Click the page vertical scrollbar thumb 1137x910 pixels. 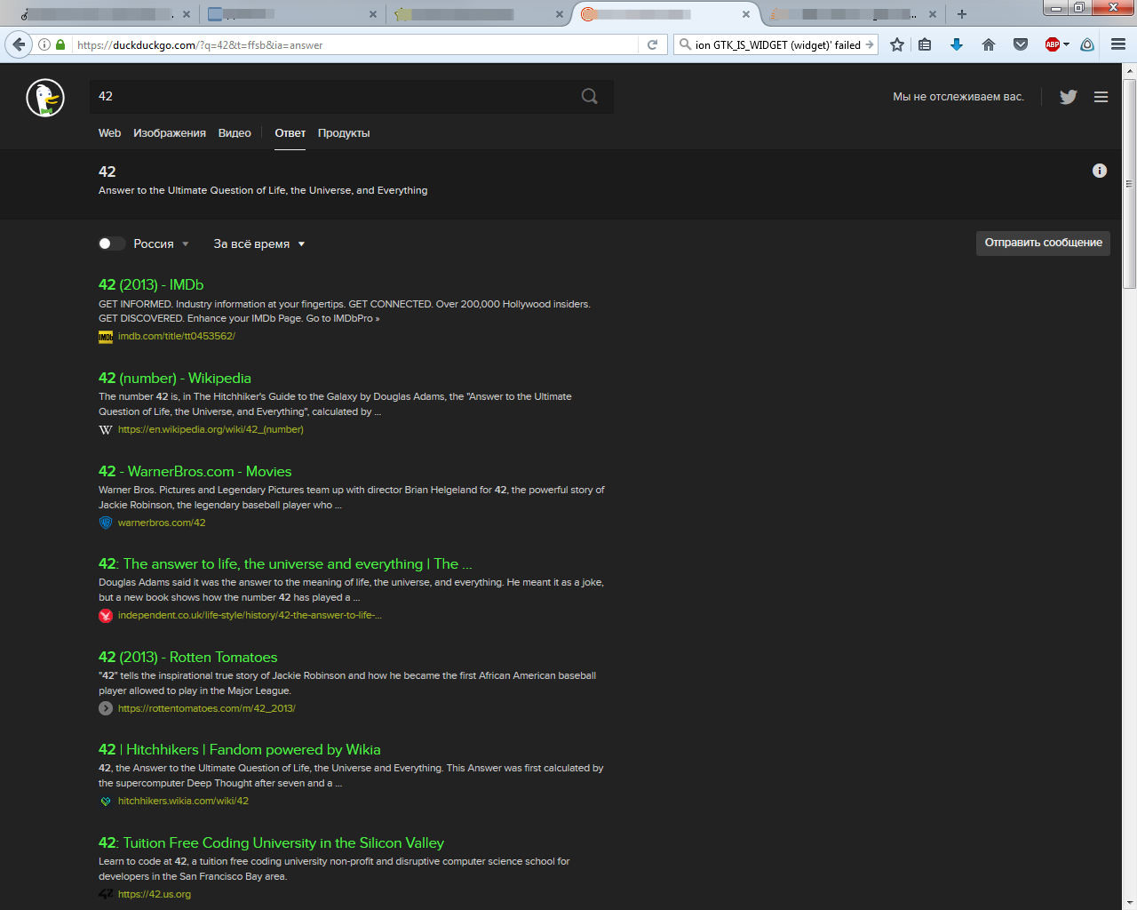click(x=1130, y=184)
